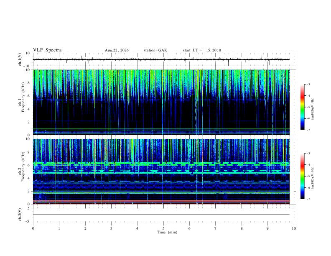The height and width of the screenshot is (256, 331).
Task: Click the red line near 0 kHz in ch.2
Action: pyautogui.click(x=161, y=201)
